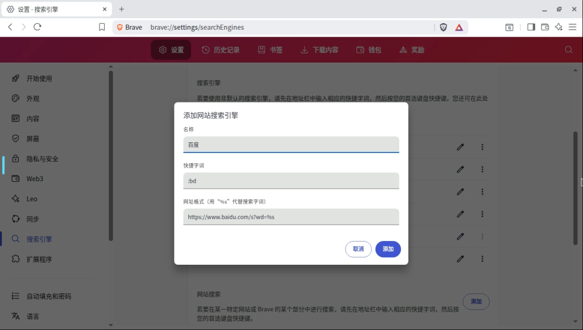Click the sidebar vertical scrollbar
583x330 pixels.
click(x=111, y=156)
